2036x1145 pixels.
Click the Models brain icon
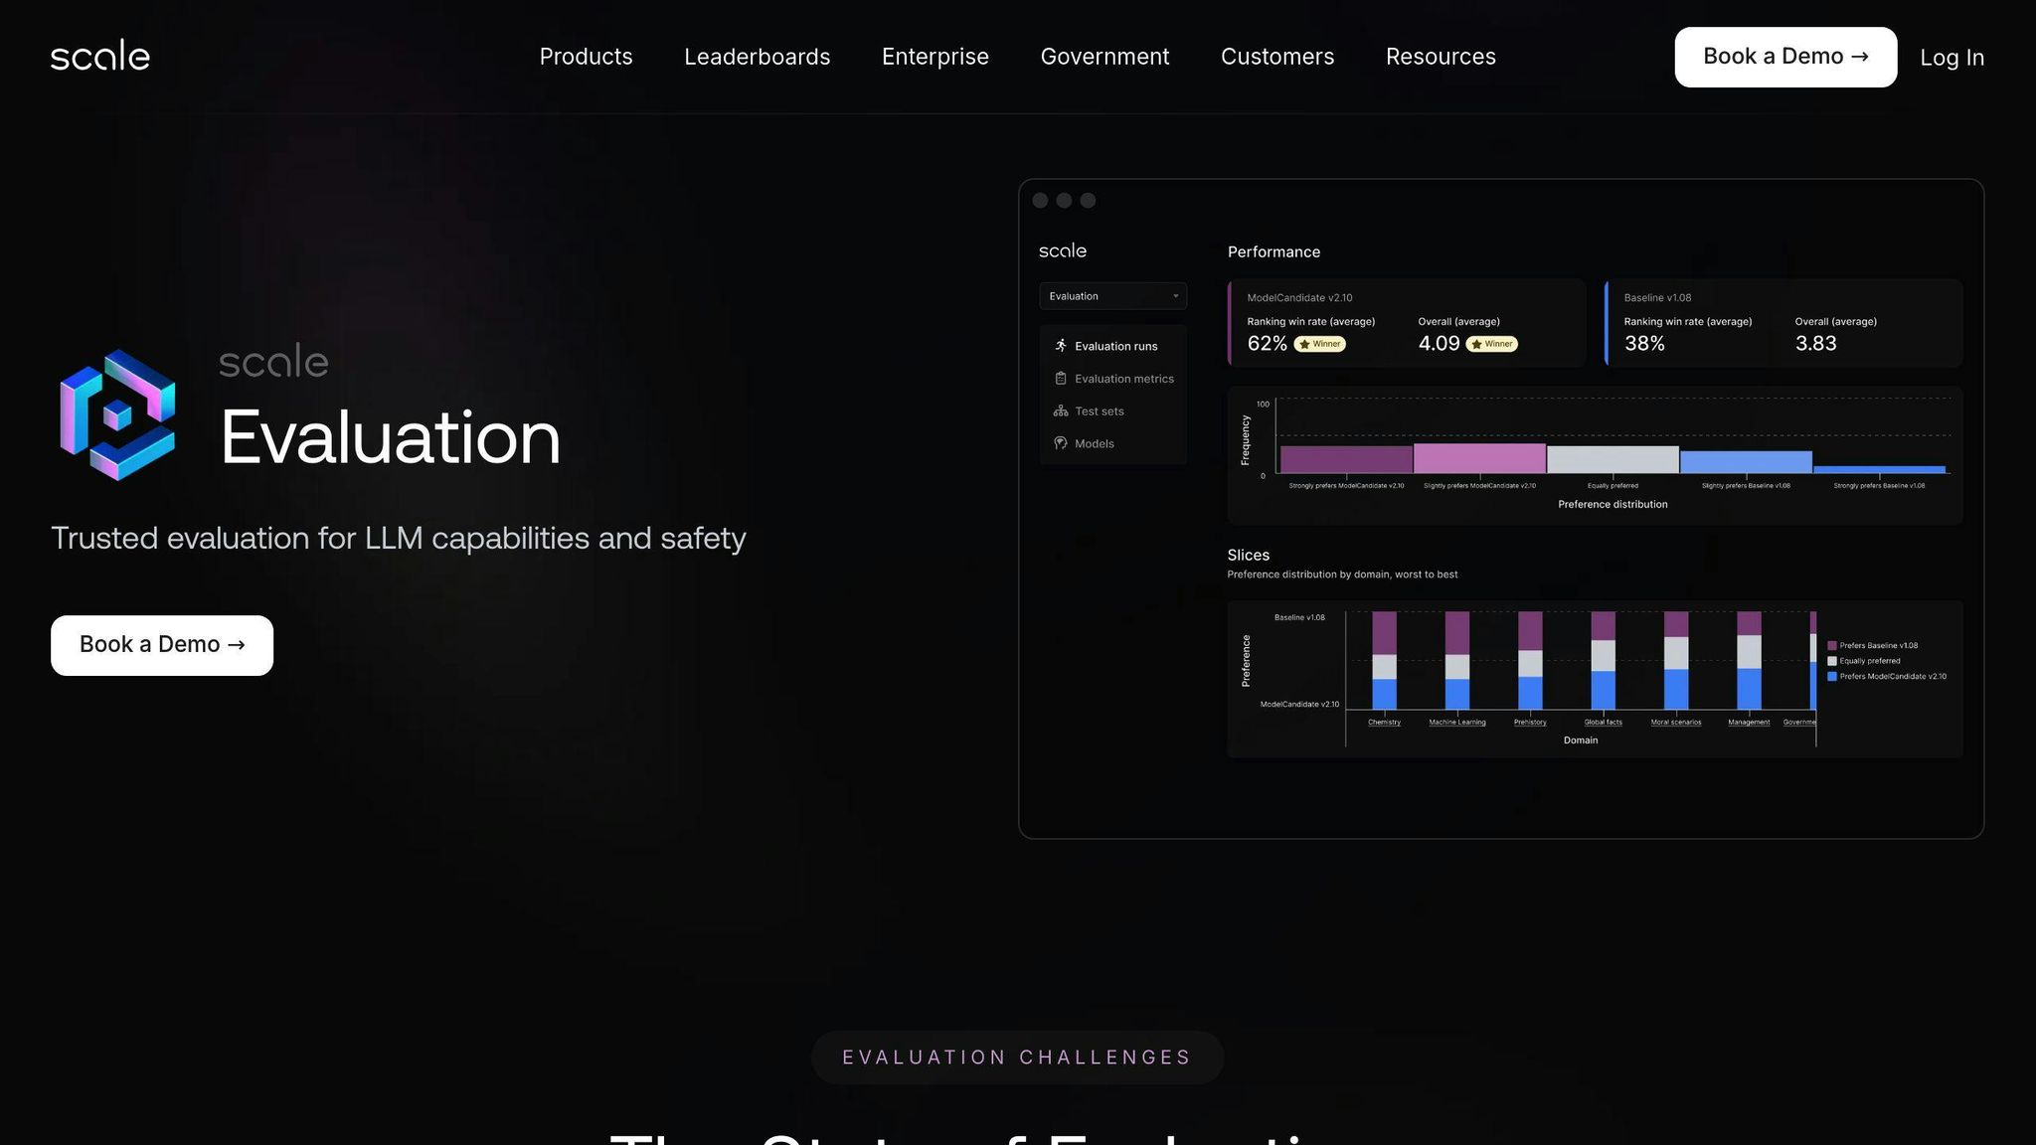[1061, 443]
